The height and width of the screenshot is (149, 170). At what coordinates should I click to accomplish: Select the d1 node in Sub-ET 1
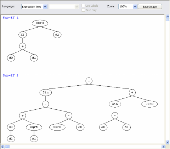pos(34,58)
